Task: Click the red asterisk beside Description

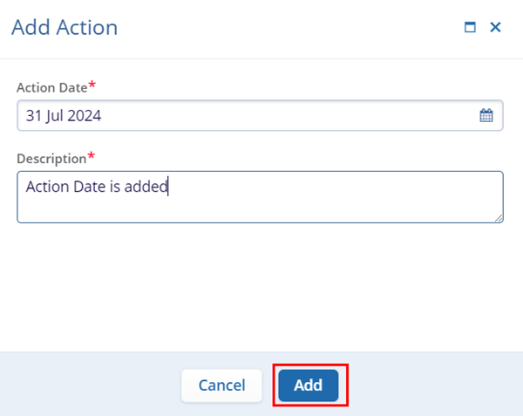Action: point(91,156)
